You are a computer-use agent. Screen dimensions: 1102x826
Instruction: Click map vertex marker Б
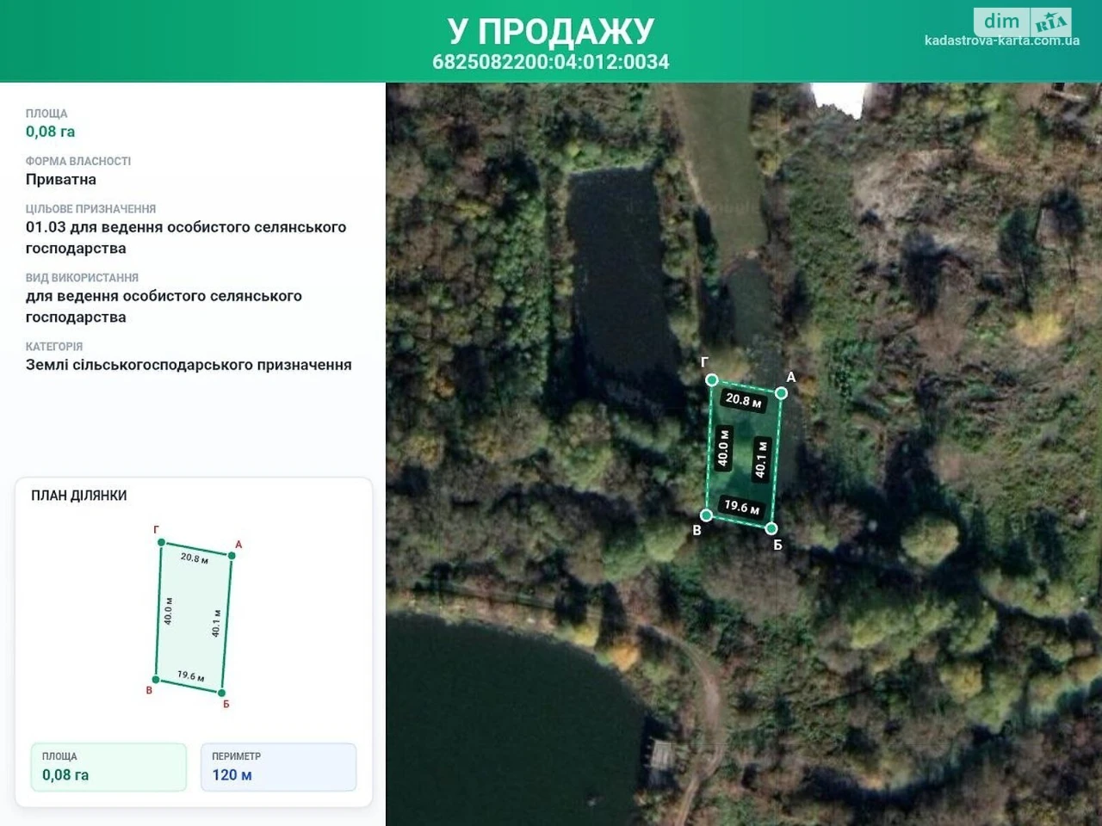[x=771, y=528]
